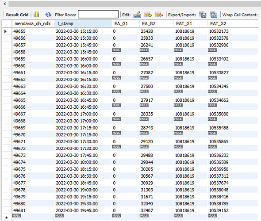Image resolution: width=261 pixels, height=221 pixels.
Task: Click the current row arrow indicator
Action: click(5, 31)
